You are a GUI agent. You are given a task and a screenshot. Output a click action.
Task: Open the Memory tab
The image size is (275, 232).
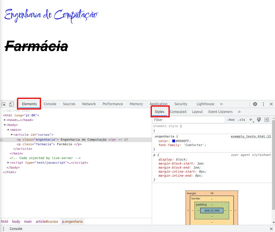point(136,104)
